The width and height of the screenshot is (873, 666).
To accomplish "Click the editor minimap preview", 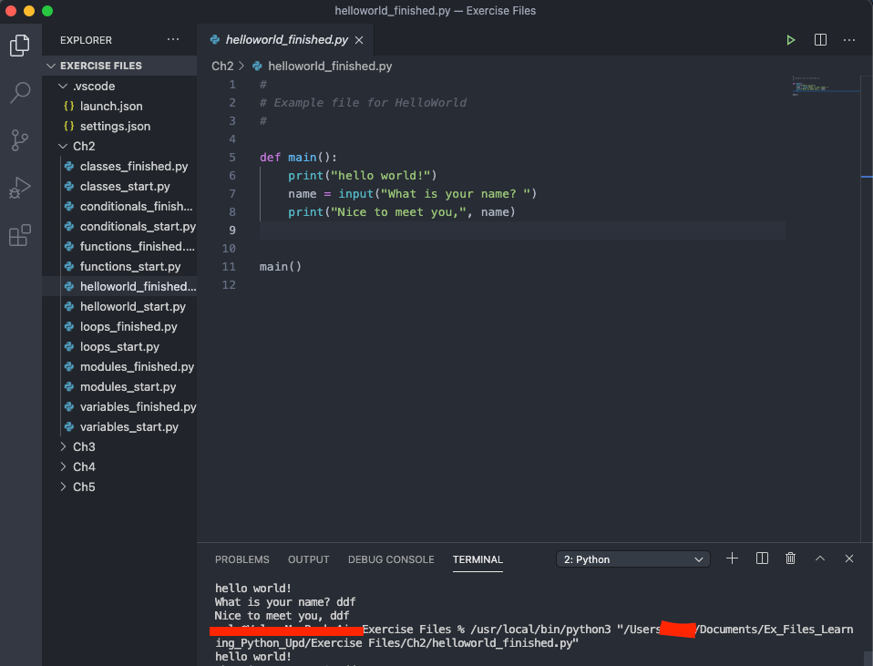I will click(825, 87).
